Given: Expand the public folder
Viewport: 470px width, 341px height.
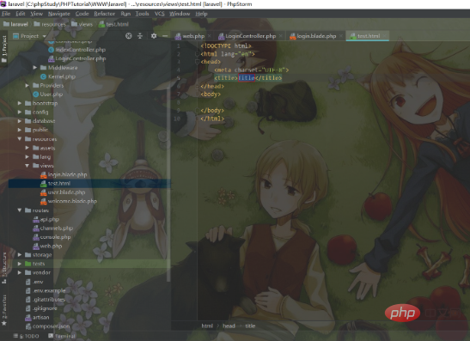Looking at the screenshot, I should (x=20, y=130).
